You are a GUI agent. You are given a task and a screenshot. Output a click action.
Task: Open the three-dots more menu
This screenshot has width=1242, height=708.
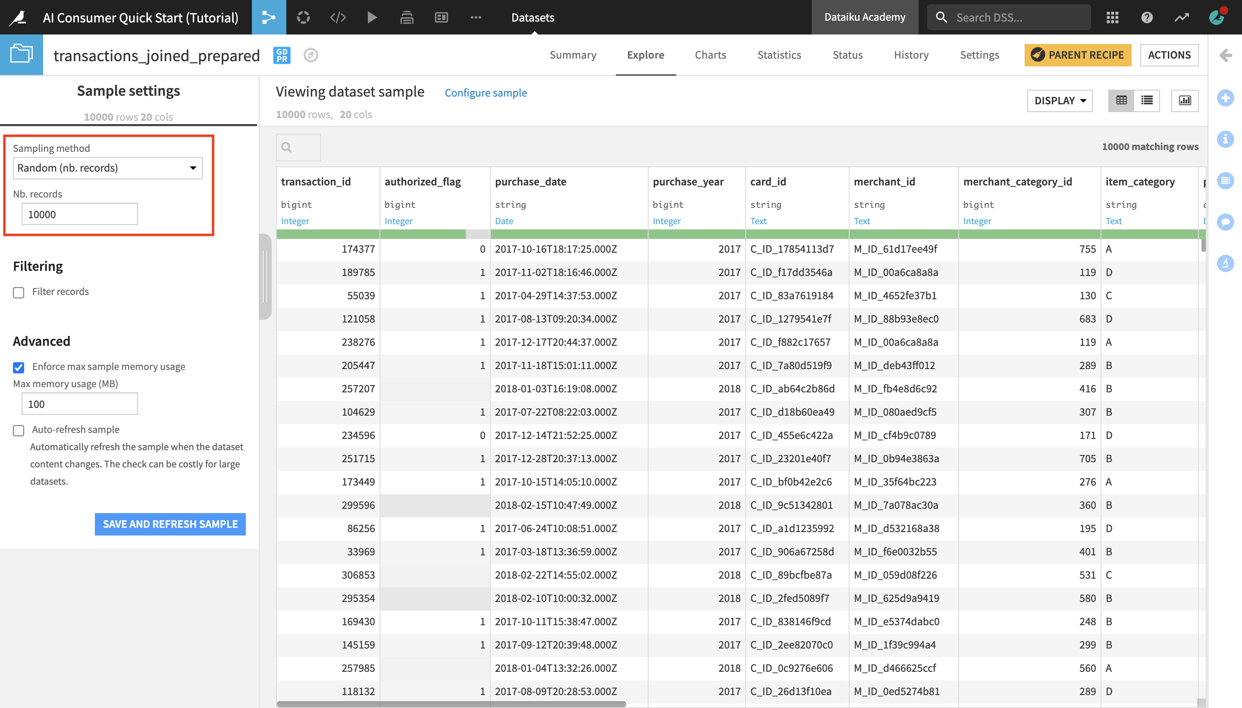click(x=476, y=18)
